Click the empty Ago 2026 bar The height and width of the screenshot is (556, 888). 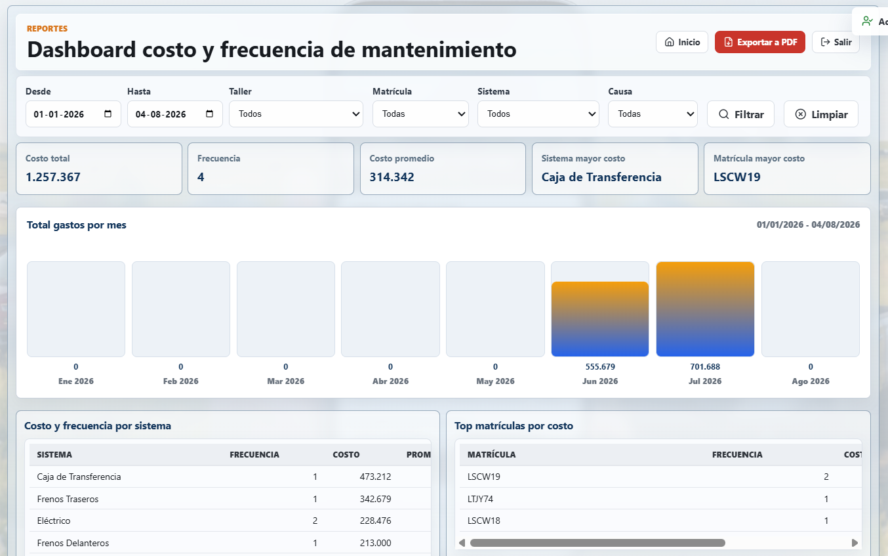pos(811,309)
